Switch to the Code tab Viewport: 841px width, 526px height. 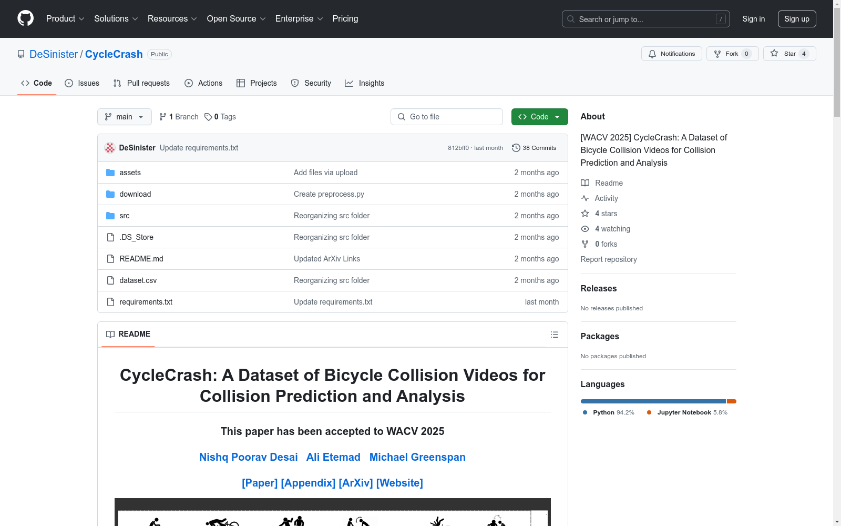(x=37, y=83)
